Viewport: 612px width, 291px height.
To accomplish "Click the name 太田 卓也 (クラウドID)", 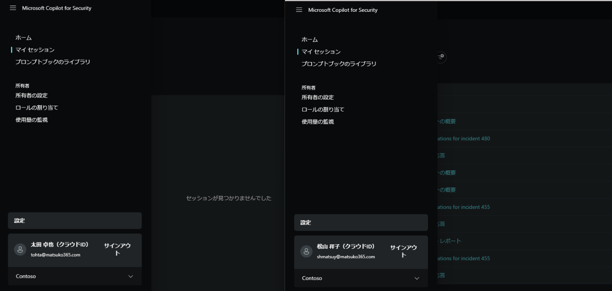I will coord(60,245).
